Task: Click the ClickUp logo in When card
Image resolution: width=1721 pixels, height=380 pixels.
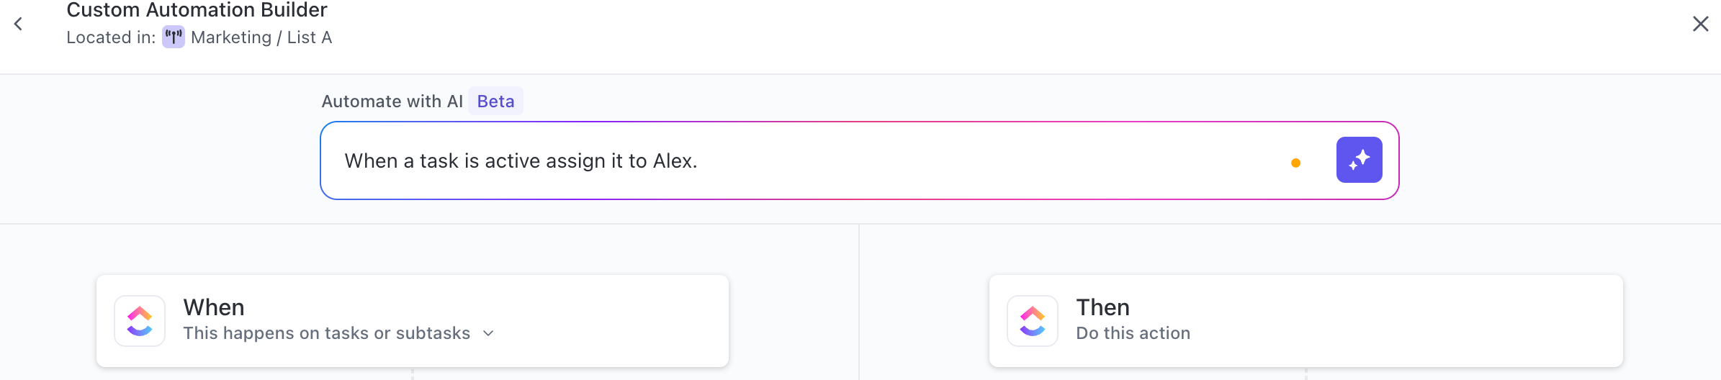Action: [x=140, y=321]
